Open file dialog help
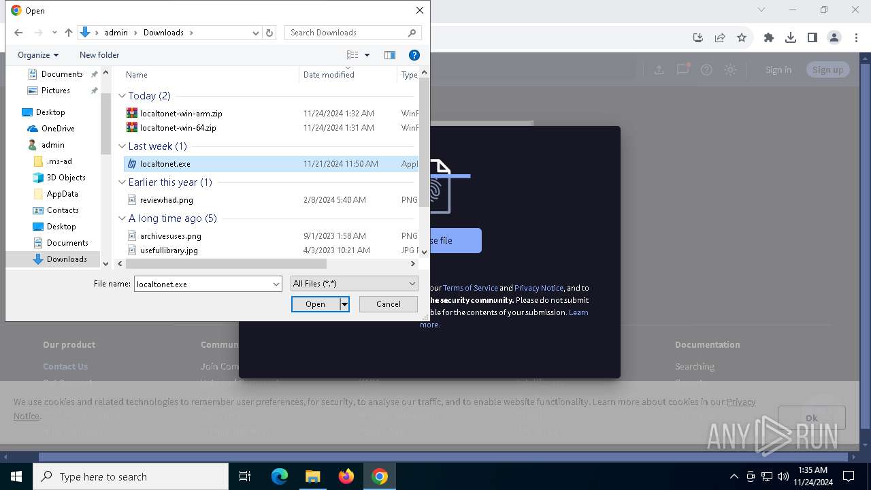Image resolution: width=871 pixels, height=490 pixels. pos(414,55)
